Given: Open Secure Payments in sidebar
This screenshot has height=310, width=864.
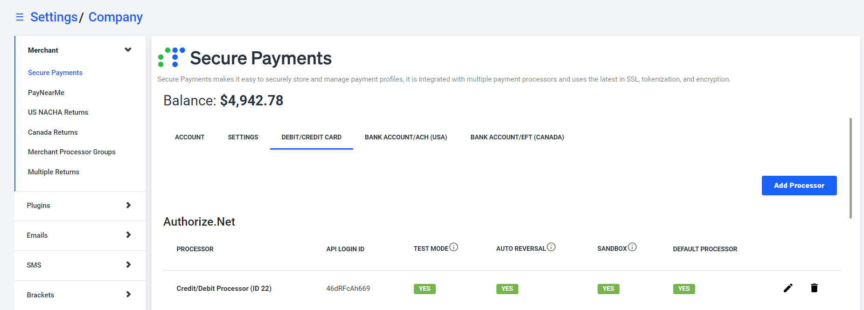Looking at the screenshot, I should [55, 73].
